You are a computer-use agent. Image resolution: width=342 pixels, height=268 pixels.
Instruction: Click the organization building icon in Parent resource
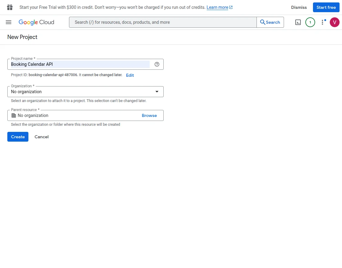pyautogui.click(x=14, y=115)
